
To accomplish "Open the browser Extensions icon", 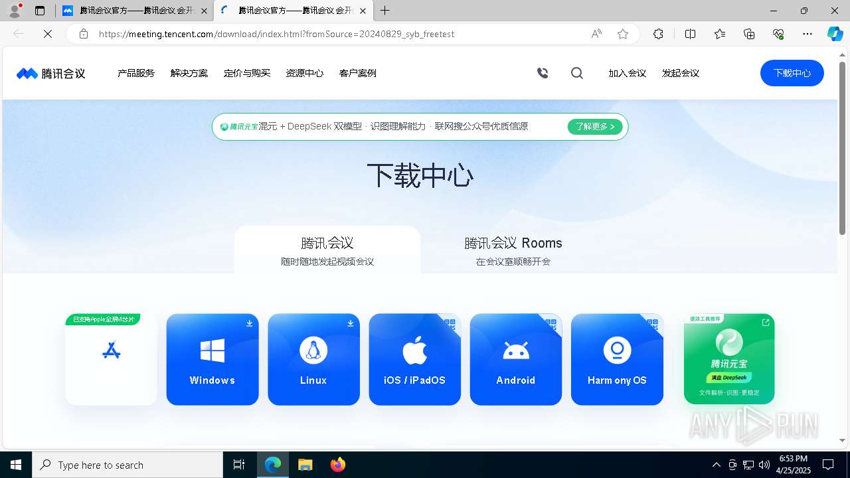I will click(658, 34).
